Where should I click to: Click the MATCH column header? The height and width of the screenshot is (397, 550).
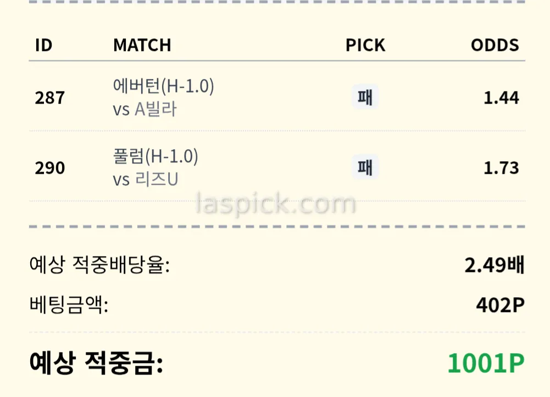(x=142, y=45)
